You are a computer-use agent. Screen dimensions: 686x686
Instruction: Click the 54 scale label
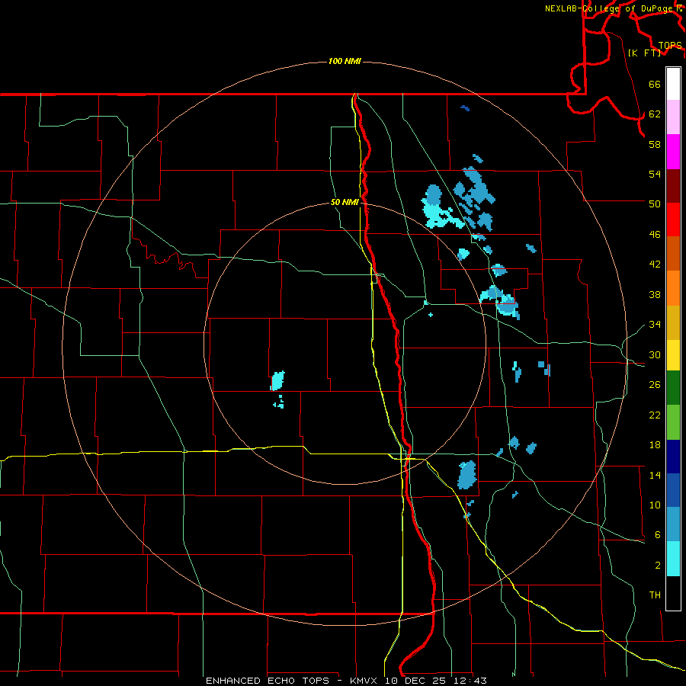[x=655, y=174]
